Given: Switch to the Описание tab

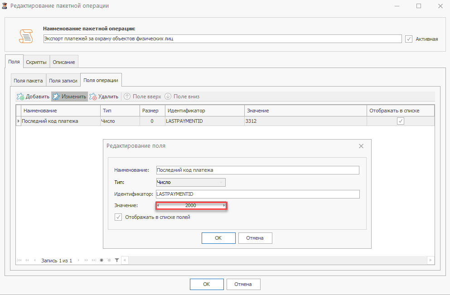Looking at the screenshot, I should point(64,62).
